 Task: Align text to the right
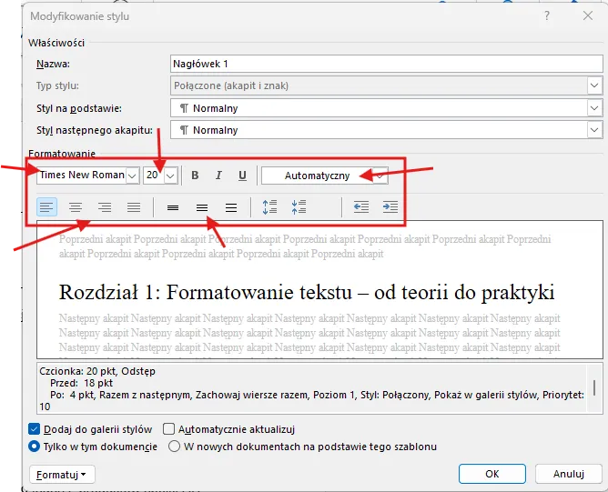(x=105, y=207)
